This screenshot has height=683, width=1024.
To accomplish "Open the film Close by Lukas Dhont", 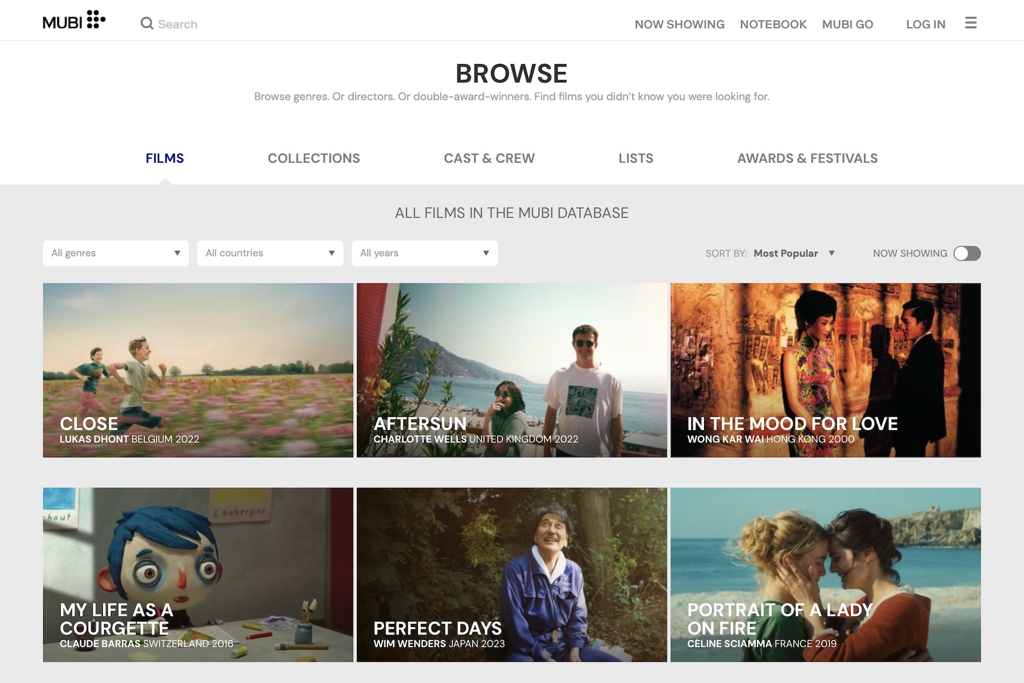I will [198, 370].
